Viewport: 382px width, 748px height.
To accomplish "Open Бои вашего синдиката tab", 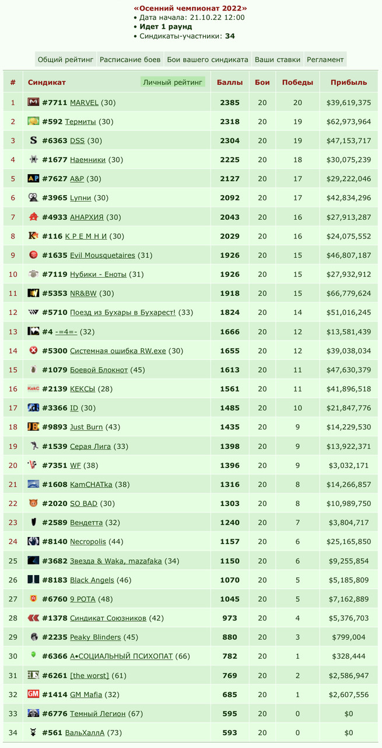I will pos(208,60).
